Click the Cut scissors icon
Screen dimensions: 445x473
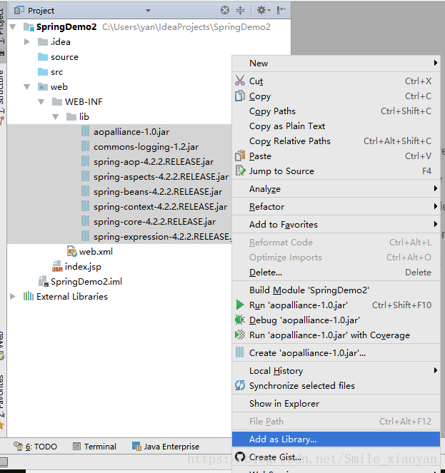(x=240, y=81)
